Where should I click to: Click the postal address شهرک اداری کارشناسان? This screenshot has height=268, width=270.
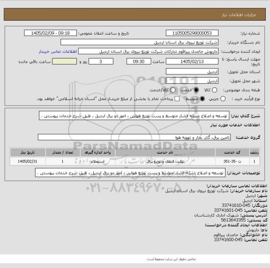(x=217, y=215)
